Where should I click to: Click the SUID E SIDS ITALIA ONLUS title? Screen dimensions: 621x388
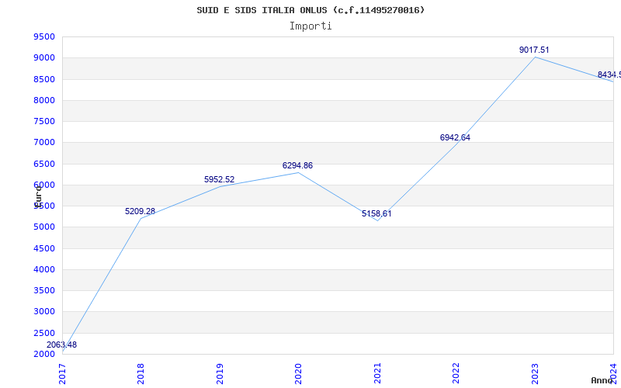[x=262, y=10]
